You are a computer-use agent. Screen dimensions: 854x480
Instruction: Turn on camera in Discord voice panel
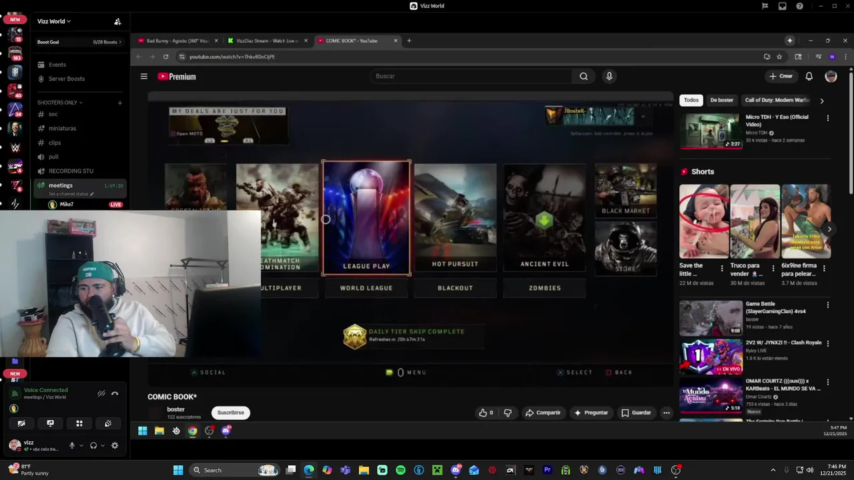[x=21, y=423]
